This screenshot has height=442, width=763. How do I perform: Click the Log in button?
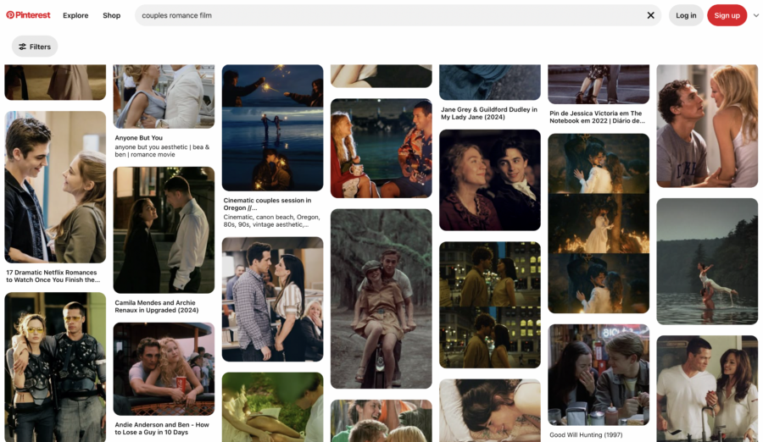pyautogui.click(x=686, y=15)
